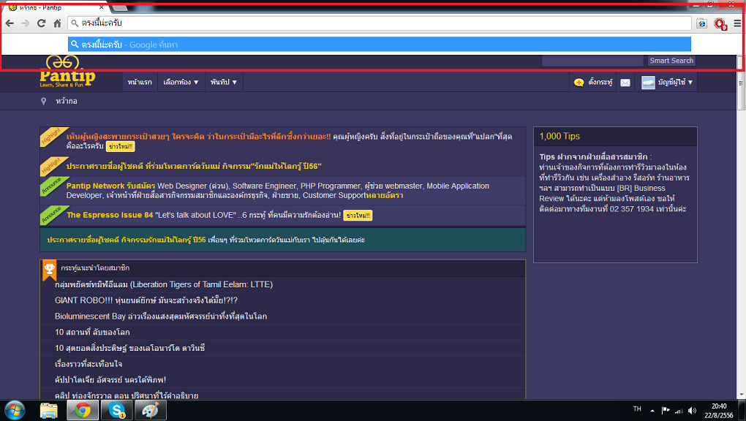The width and height of the screenshot is (746, 421).
Task: Show hidden tray icons arrow
Action: (652, 411)
